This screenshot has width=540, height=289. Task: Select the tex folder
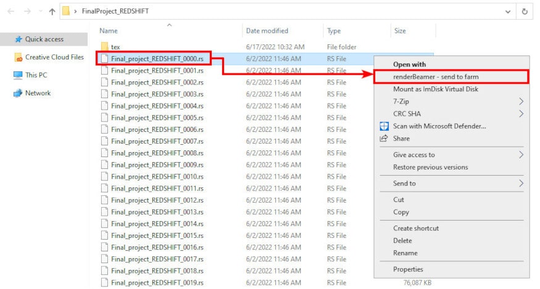pos(115,47)
